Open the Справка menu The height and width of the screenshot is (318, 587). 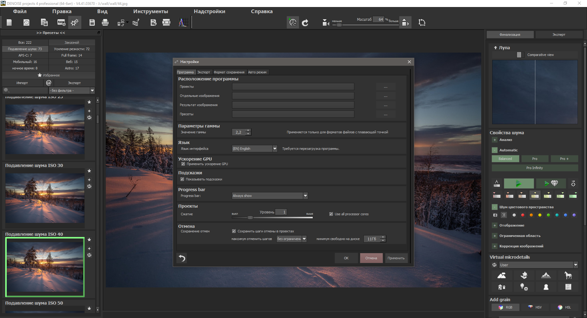[262, 11]
